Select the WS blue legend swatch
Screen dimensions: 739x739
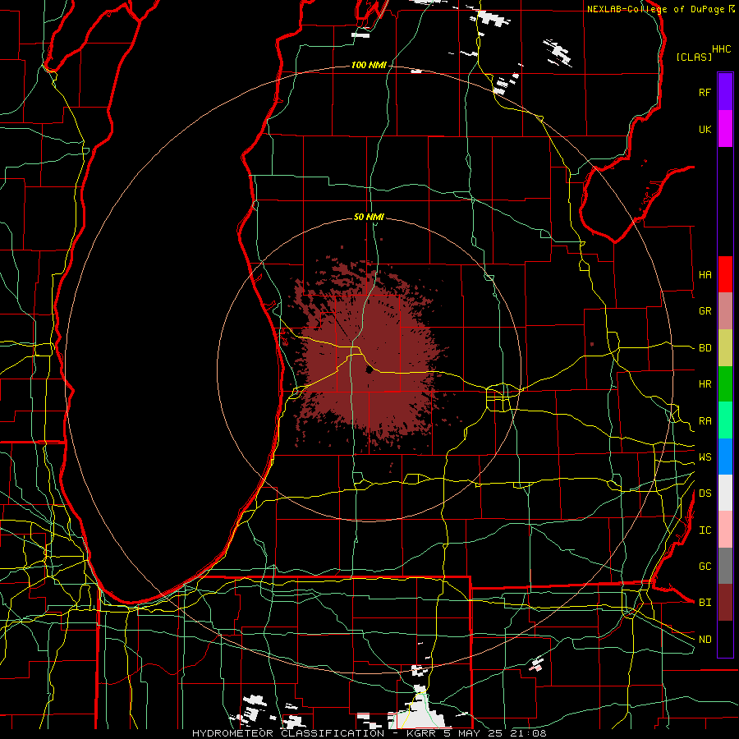click(x=725, y=457)
